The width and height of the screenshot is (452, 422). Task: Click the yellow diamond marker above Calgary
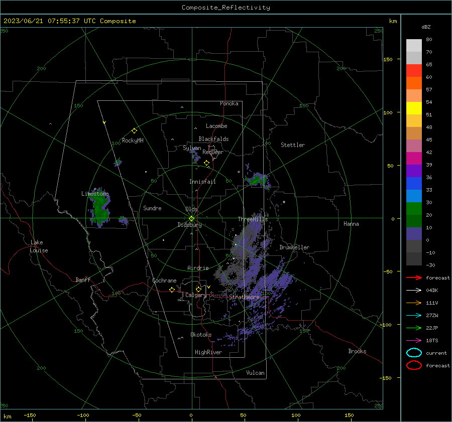[x=198, y=289]
